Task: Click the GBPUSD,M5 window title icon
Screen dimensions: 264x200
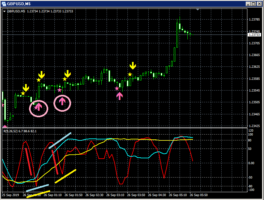Action: (4, 4)
